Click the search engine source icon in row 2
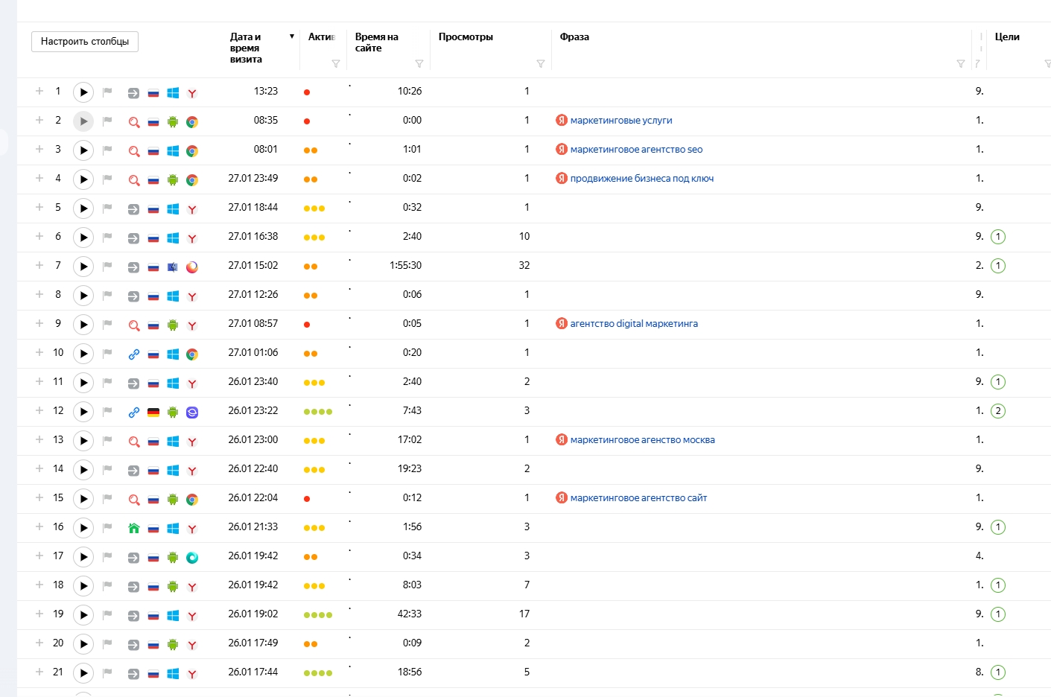 (134, 122)
